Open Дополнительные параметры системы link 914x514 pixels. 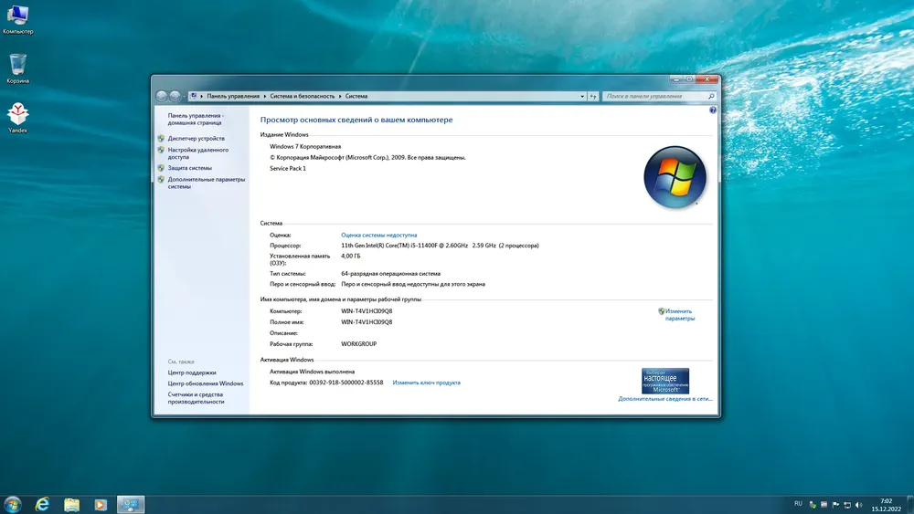[207, 183]
